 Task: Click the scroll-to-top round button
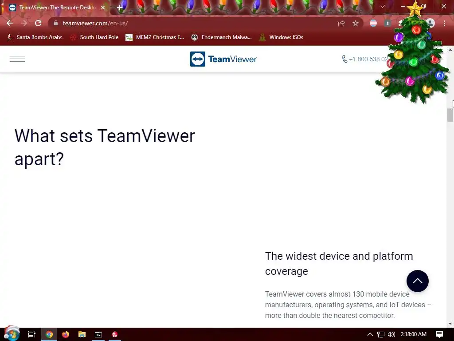(418, 281)
